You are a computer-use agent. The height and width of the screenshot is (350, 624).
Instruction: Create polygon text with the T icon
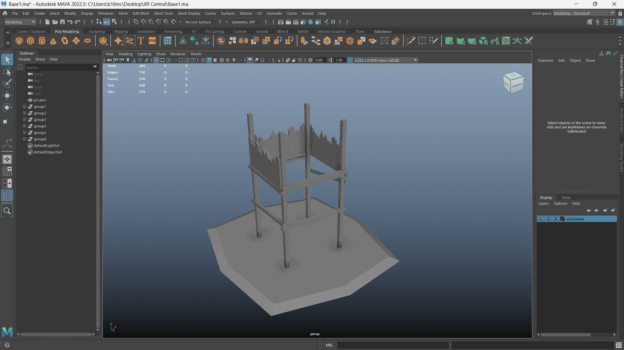[141, 41]
